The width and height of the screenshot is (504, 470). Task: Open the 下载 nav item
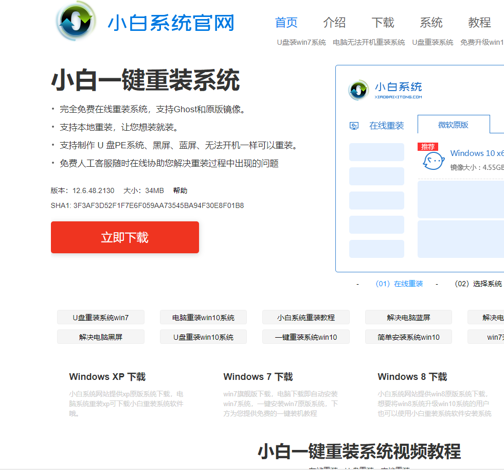[383, 23]
